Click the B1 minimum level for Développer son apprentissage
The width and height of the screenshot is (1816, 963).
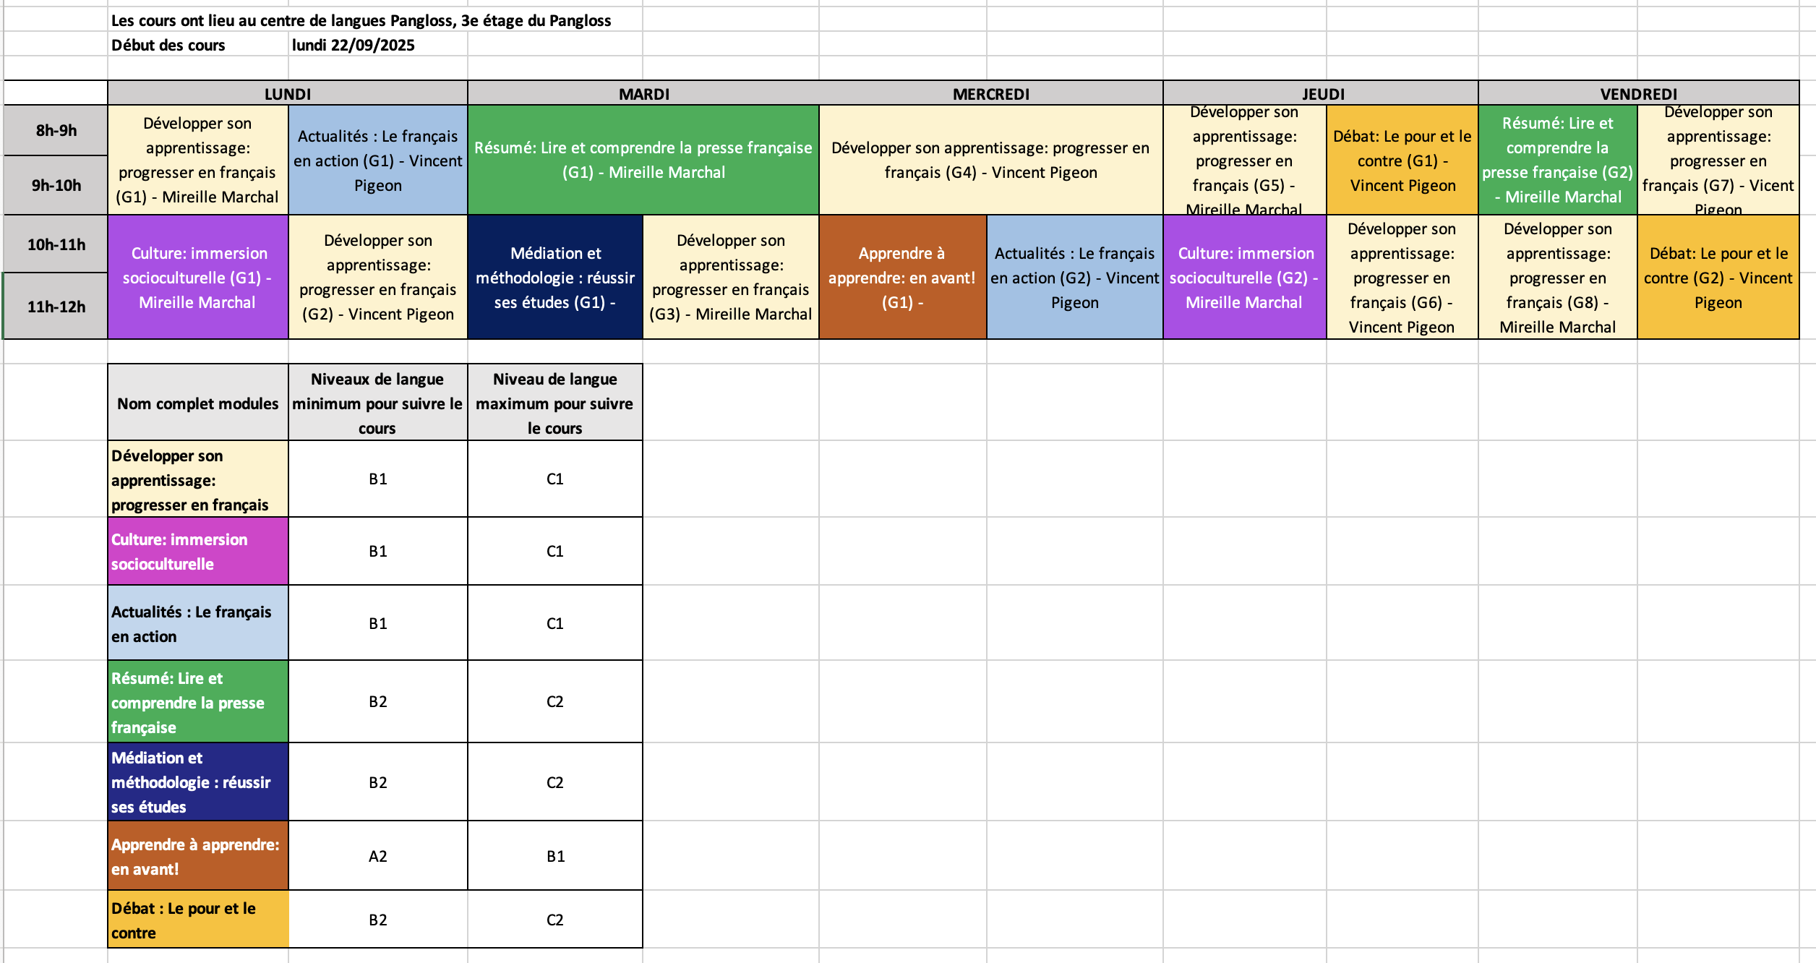(x=378, y=479)
